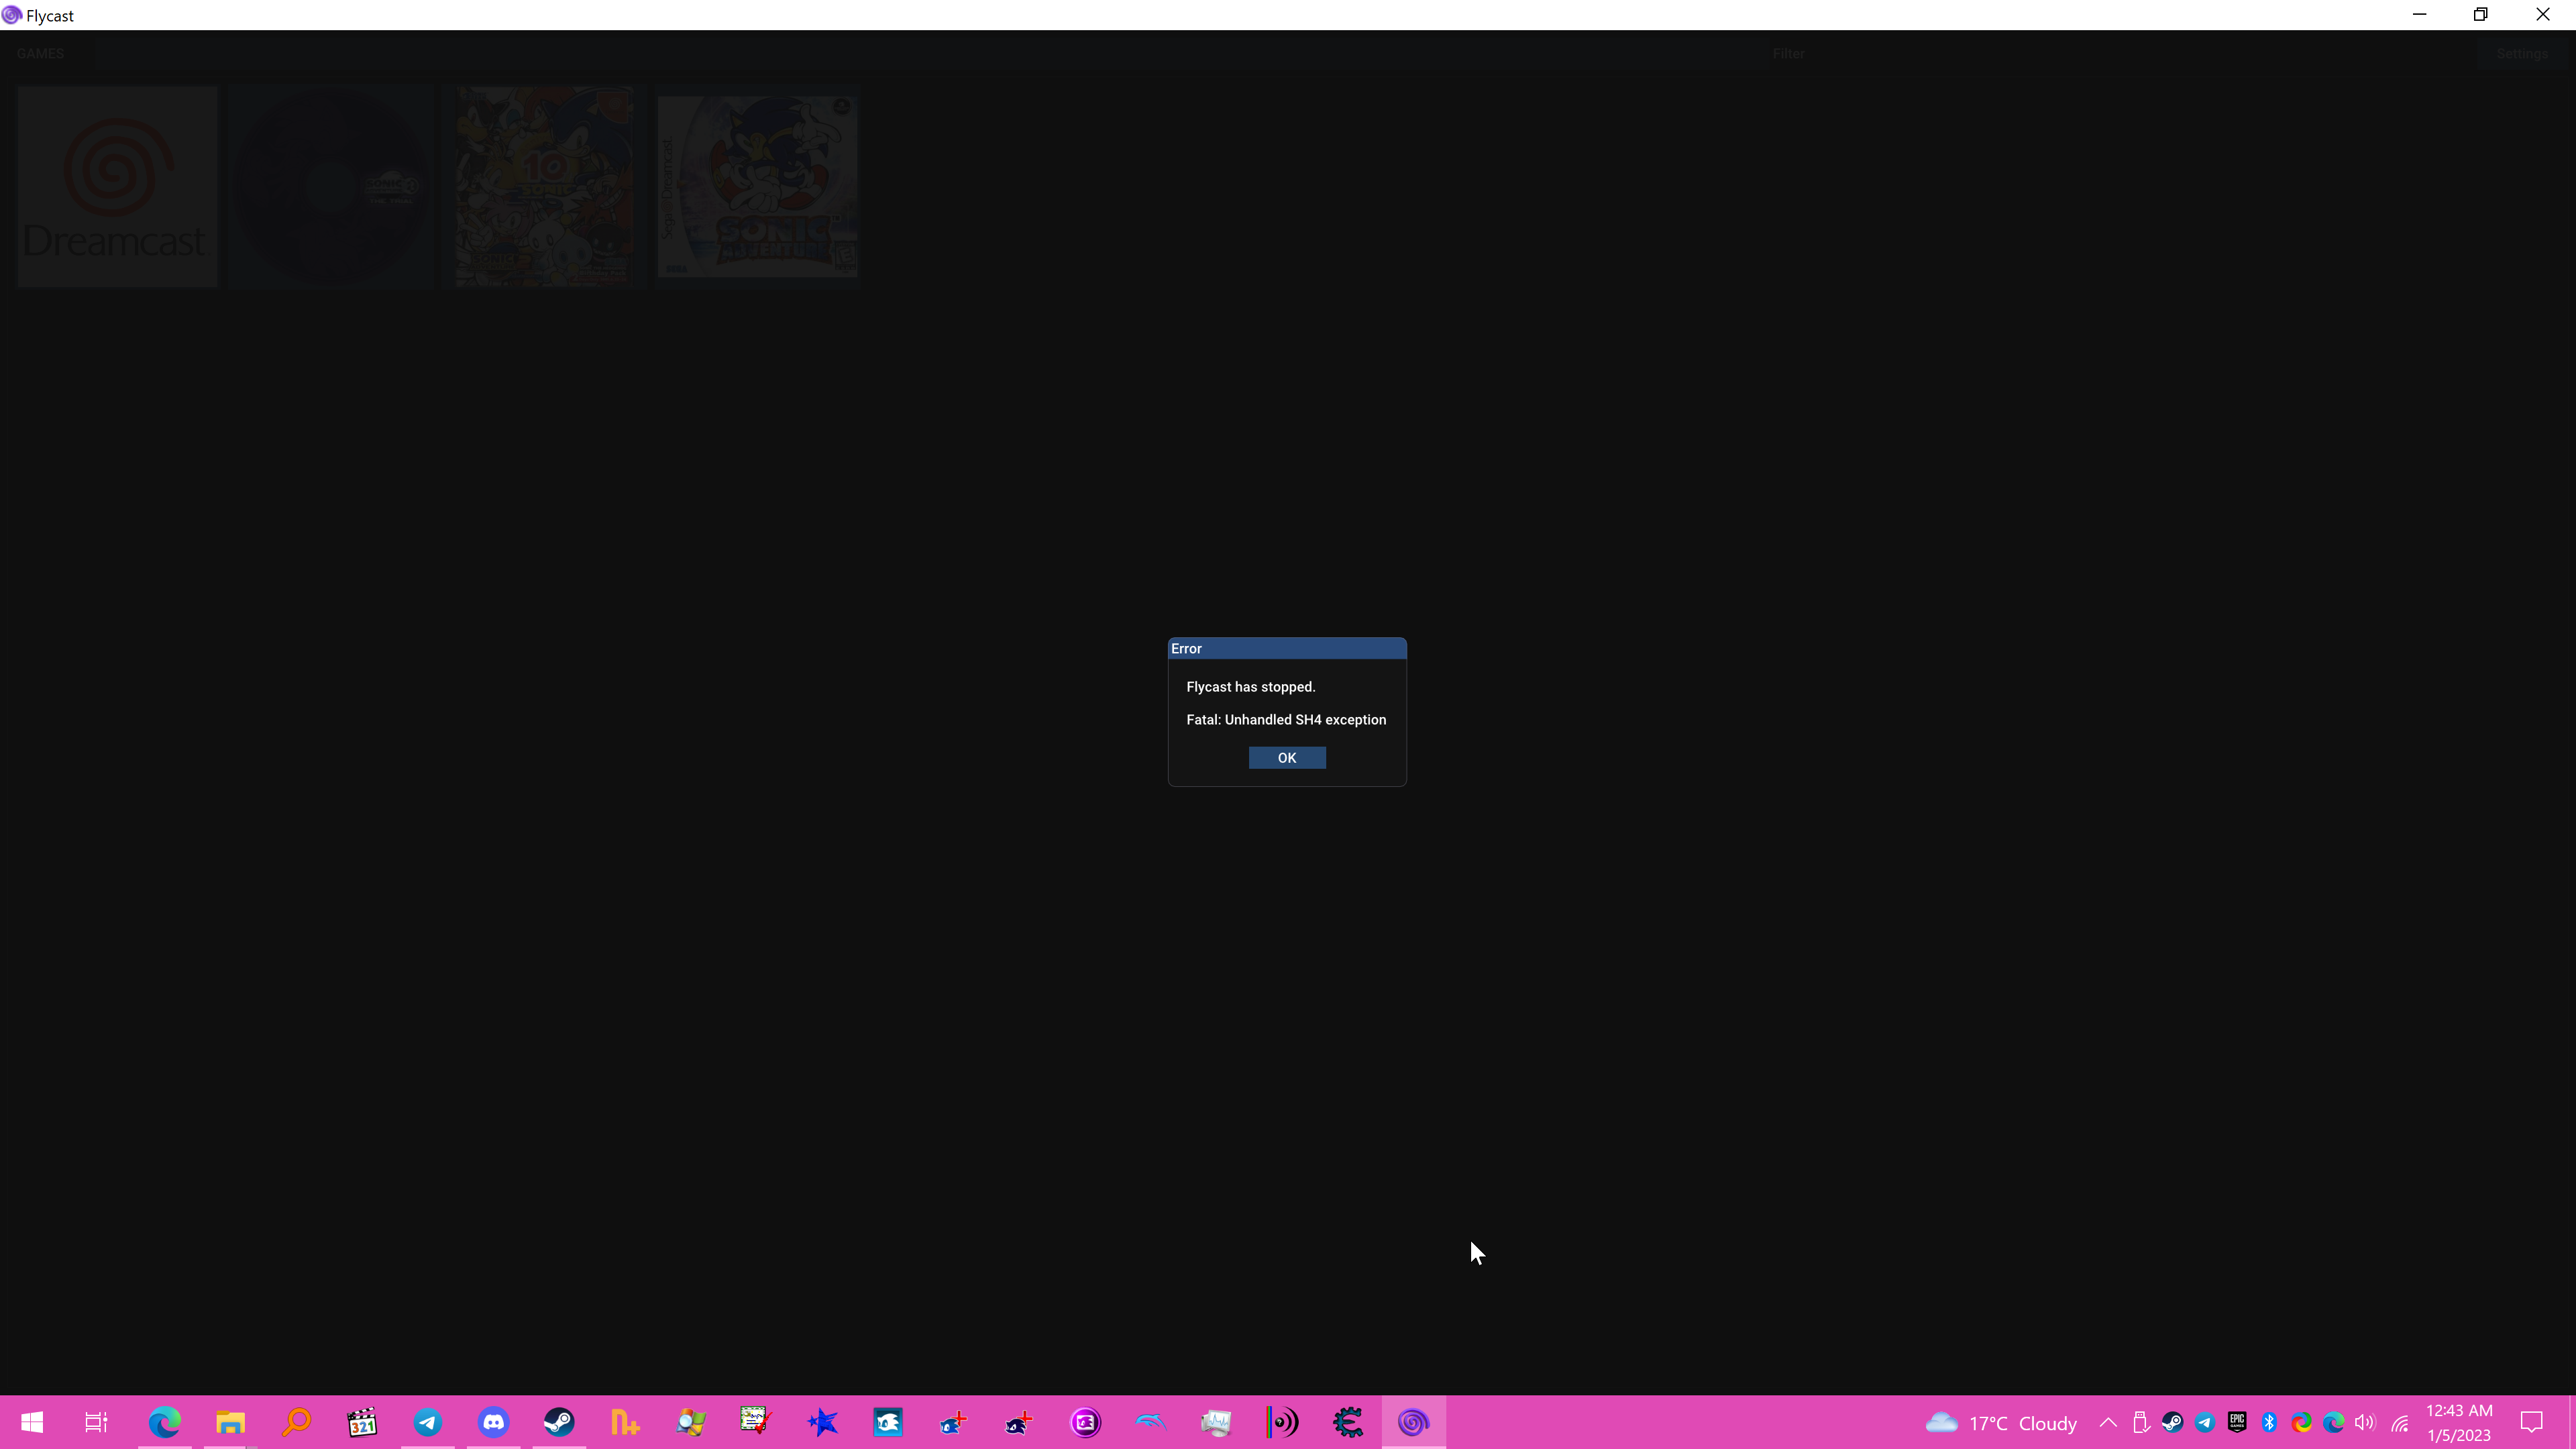The width and height of the screenshot is (2576, 1449).
Task: Click the 17°C Cloudy weather widget
Action: (1999, 1422)
